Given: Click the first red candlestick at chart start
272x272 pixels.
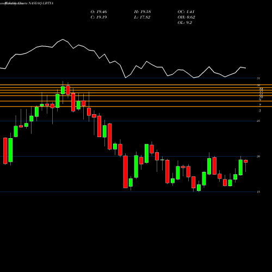Looking at the screenshot, I should [5, 151].
